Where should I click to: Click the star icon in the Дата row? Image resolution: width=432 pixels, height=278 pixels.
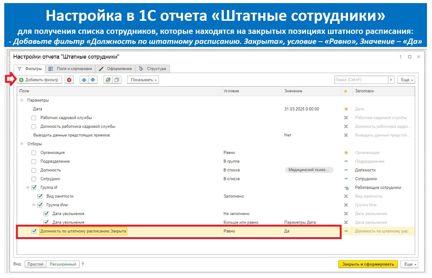point(346,109)
